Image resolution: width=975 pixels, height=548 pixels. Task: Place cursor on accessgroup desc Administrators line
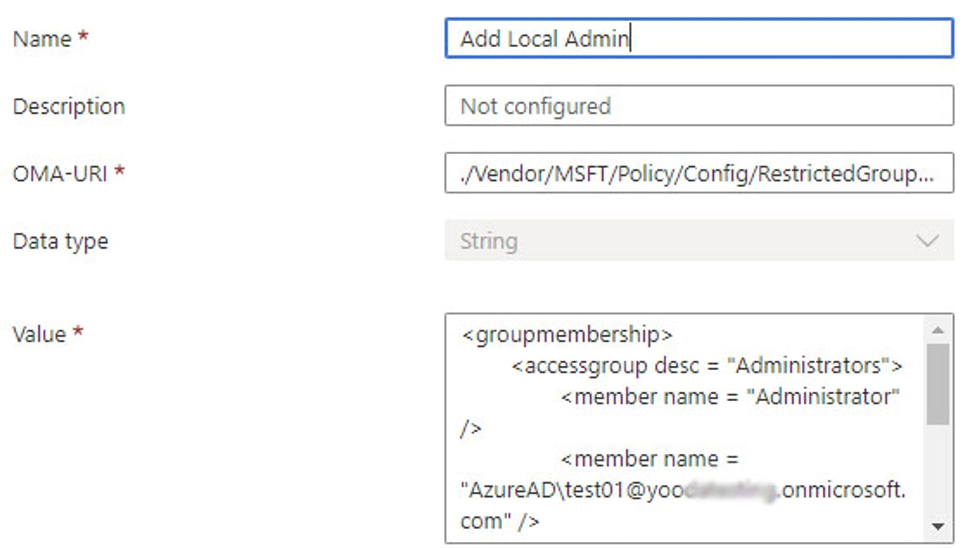[706, 366]
